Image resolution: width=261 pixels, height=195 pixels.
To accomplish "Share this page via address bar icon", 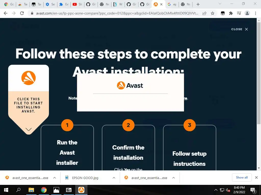I will point(204,13).
